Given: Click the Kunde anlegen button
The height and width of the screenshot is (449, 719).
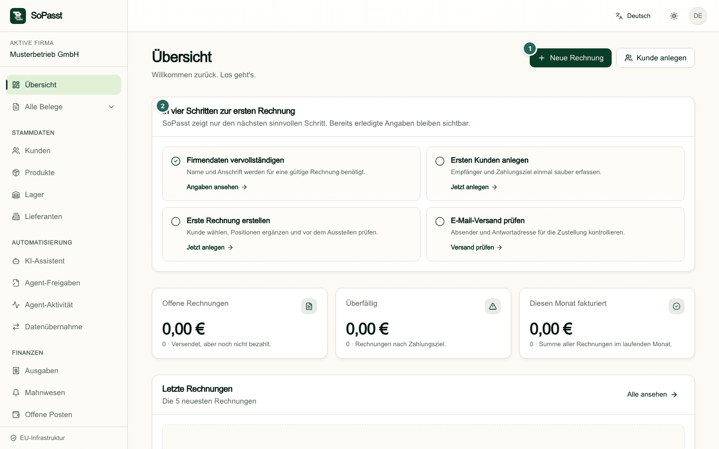Looking at the screenshot, I should pyautogui.click(x=656, y=58).
